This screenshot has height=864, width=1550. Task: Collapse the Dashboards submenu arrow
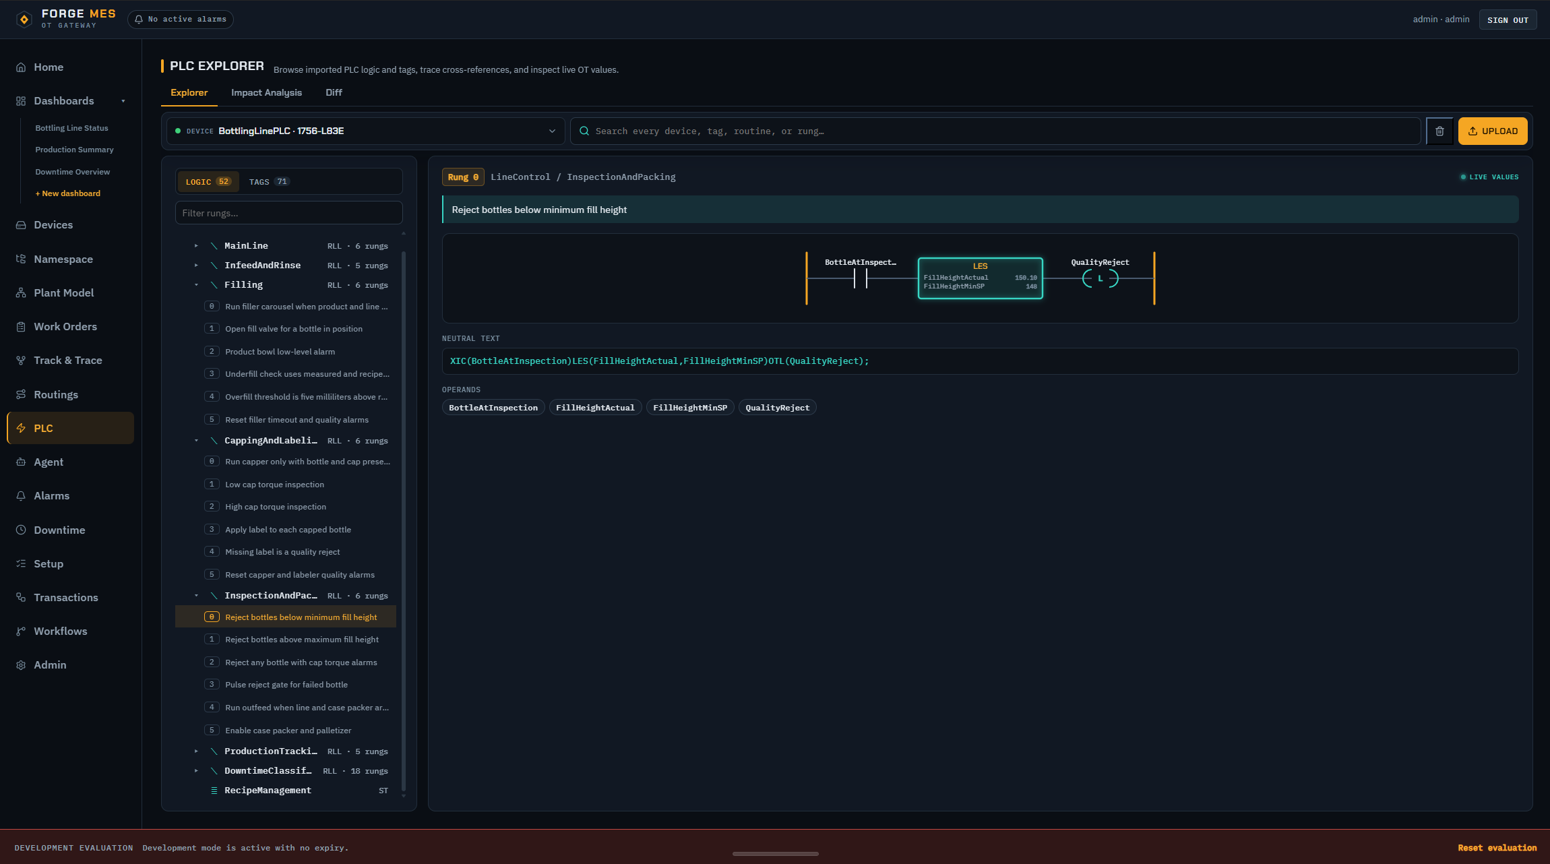123,101
